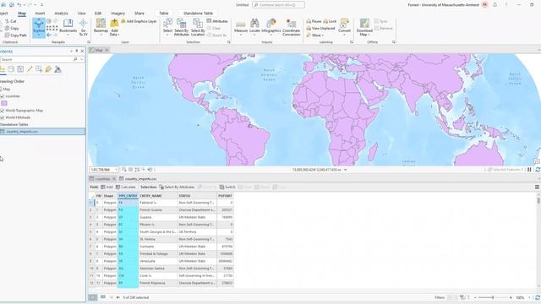Image resolution: width=541 pixels, height=304 pixels.
Task: Switch to the Analysis ribbon tab
Action: click(x=61, y=14)
